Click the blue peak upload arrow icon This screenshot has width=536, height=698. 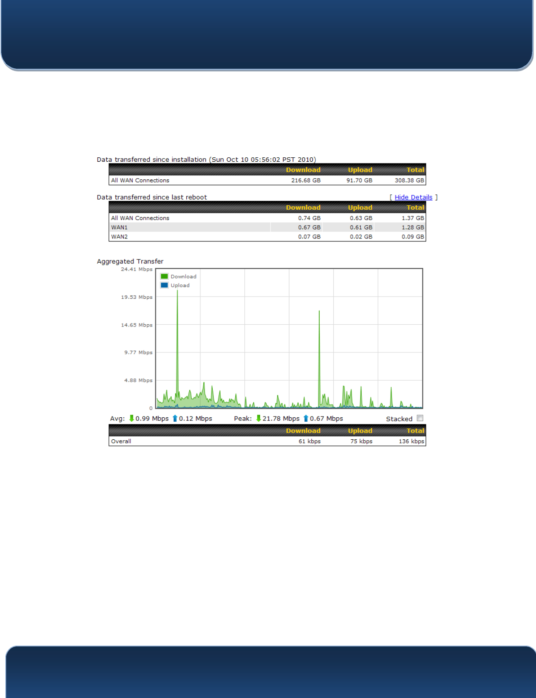pos(306,418)
